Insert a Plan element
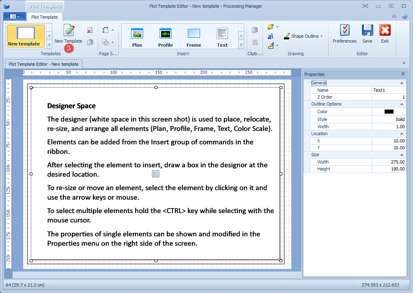 [x=137, y=37]
